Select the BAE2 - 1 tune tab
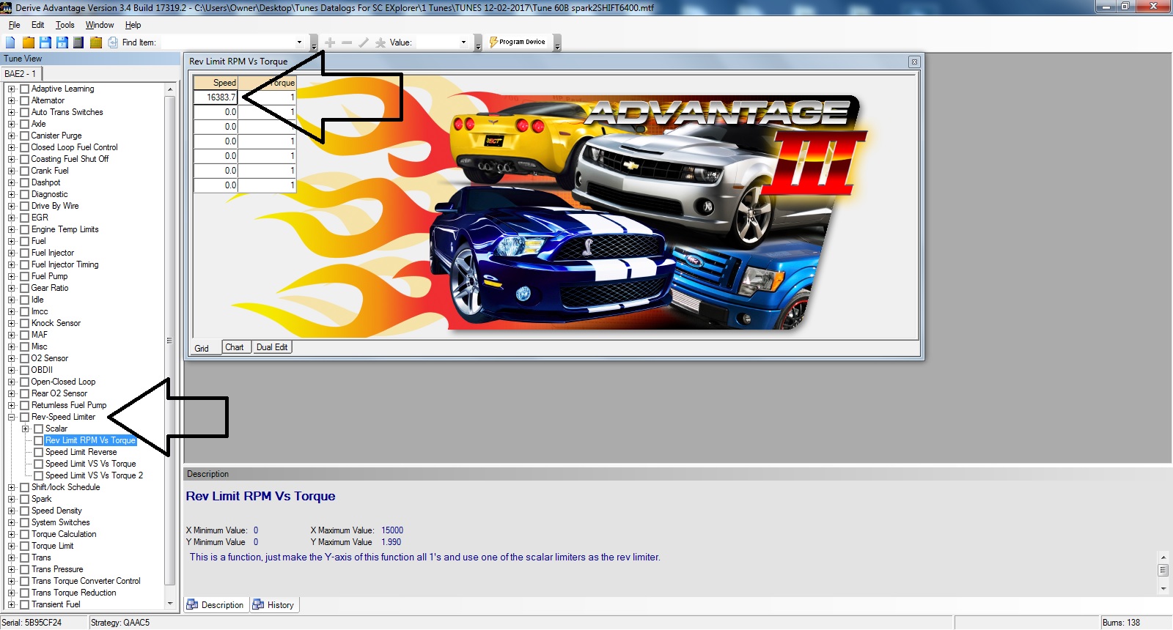1173x630 pixels. [x=21, y=74]
